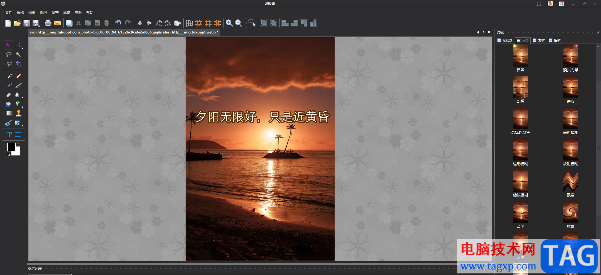601x275 pixels.
Task: Pick the Clone Stamp tool
Action: (x=18, y=113)
